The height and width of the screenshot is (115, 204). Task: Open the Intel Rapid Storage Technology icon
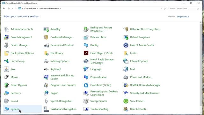point(86,61)
